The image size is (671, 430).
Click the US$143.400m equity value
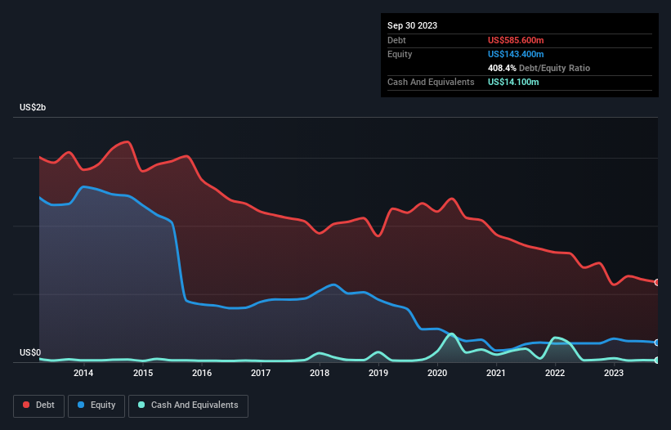(x=516, y=54)
